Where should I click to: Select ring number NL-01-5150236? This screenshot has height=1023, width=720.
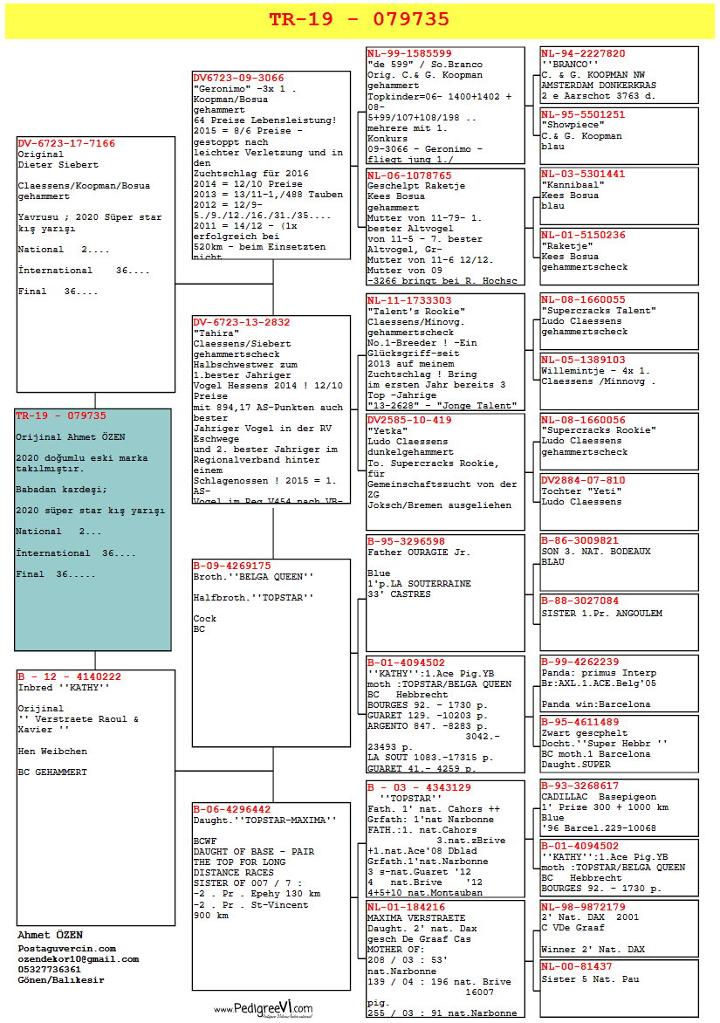click(584, 235)
